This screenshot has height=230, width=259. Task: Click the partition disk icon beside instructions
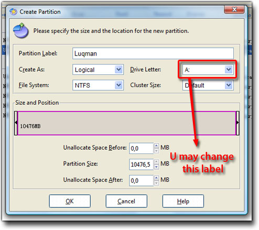pos(21,30)
